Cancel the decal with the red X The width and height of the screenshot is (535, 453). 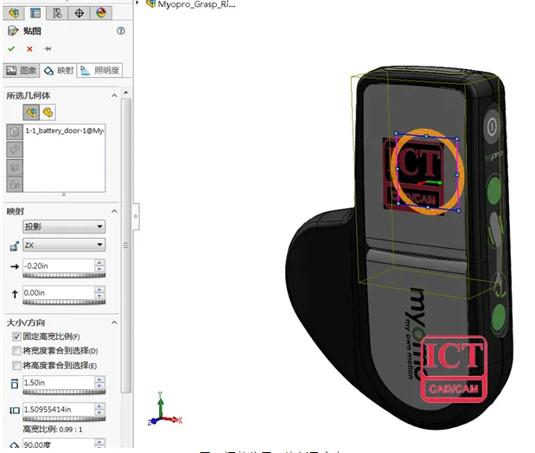[29, 49]
